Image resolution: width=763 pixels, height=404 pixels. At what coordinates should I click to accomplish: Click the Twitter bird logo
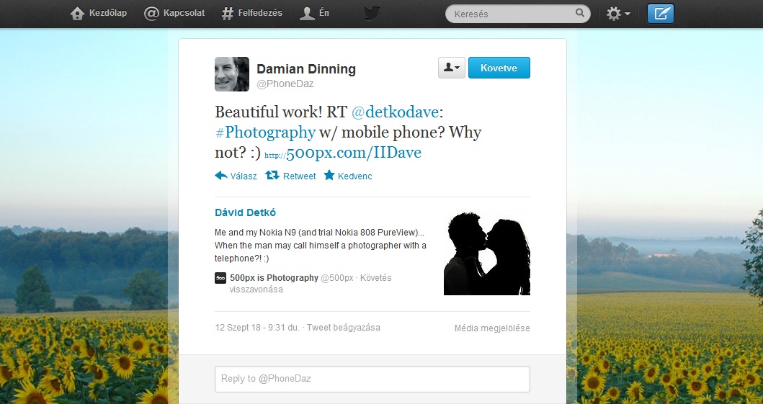point(372,14)
